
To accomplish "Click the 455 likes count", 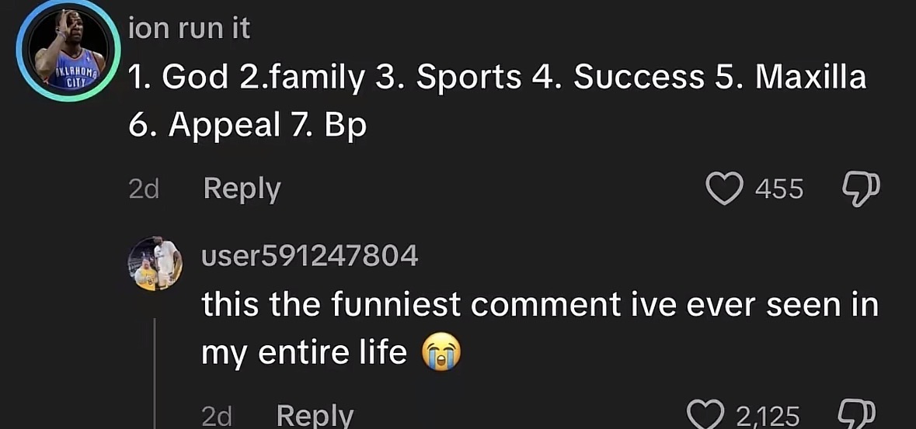I will tap(779, 189).
